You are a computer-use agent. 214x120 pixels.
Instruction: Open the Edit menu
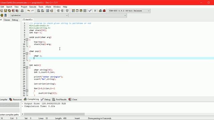click(2, 7)
